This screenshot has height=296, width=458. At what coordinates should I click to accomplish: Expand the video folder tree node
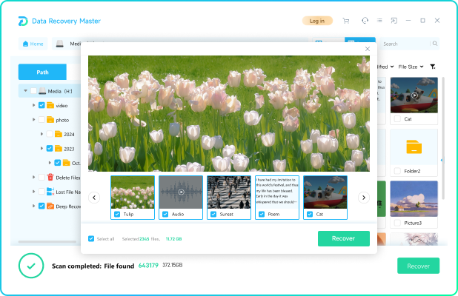click(x=33, y=106)
